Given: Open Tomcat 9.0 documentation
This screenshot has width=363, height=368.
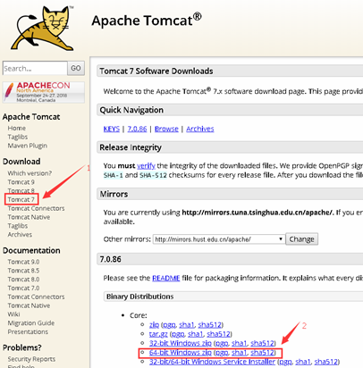Looking at the screenshot, I should tap(23, 262).
